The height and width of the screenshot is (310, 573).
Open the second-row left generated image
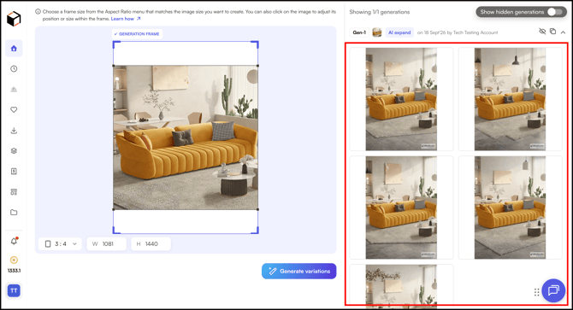tap(401, 208)
